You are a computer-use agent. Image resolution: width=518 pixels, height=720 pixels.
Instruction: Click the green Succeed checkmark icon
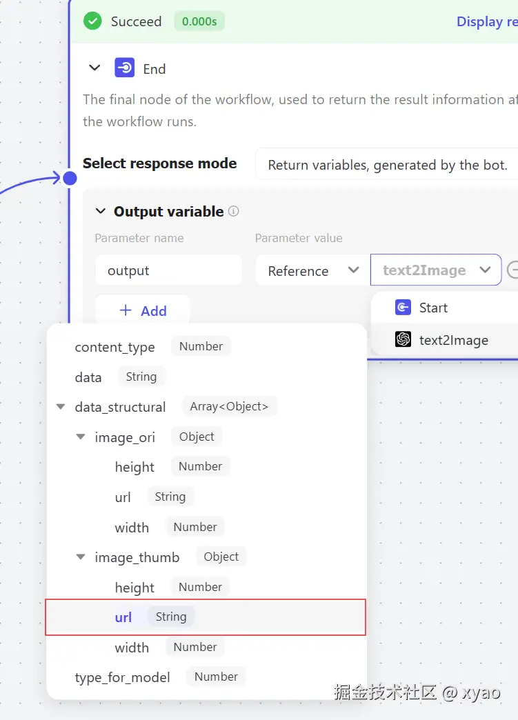click(x=92, y=21)
